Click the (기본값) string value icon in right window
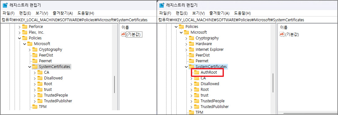The height and width of the screenshot is (115, 338). (282, 34)
